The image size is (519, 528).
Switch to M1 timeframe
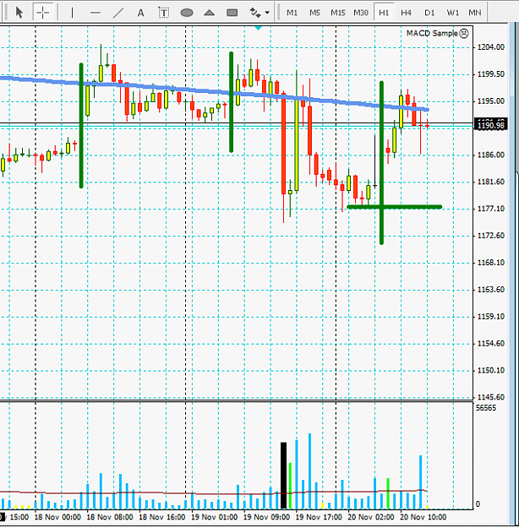coord(292,13)
